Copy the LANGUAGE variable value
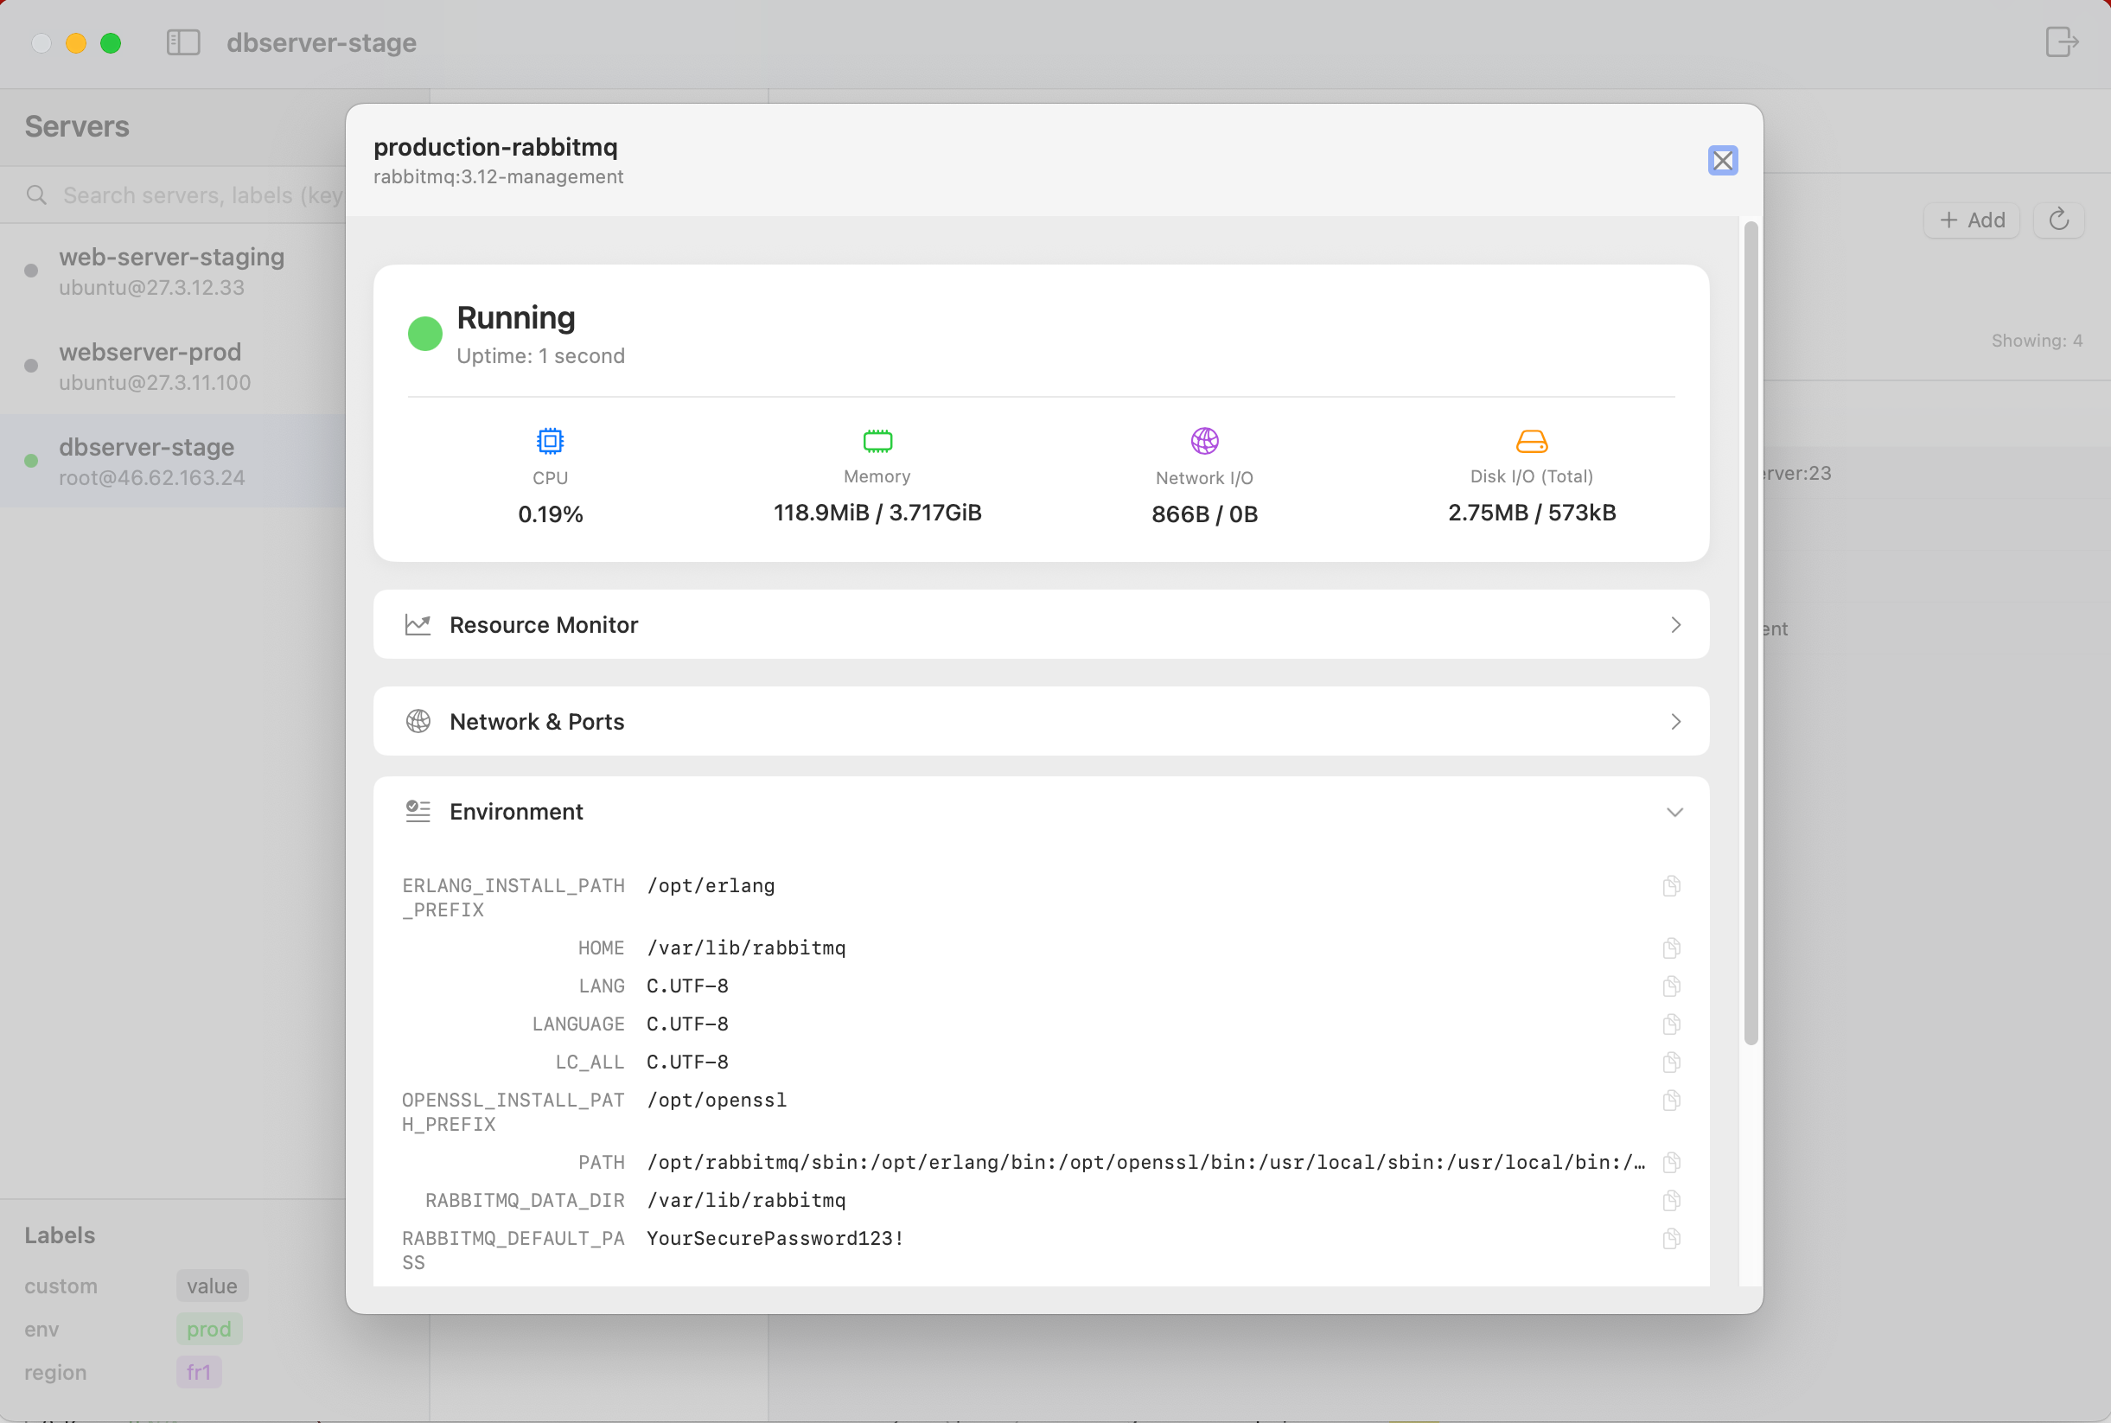The height and width of the screenshot is (1423, 2111). (1671, 1024)
